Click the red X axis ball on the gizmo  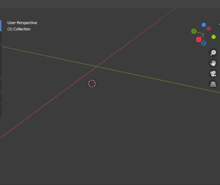pos(199,40)
